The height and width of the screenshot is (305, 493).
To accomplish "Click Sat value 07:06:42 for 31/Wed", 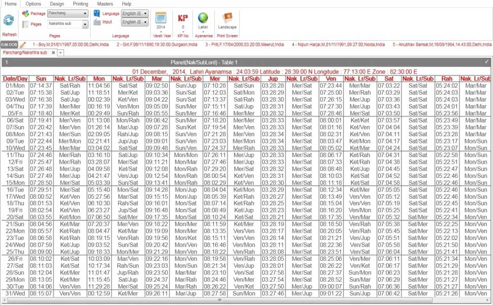I will [x=389, y=293].
